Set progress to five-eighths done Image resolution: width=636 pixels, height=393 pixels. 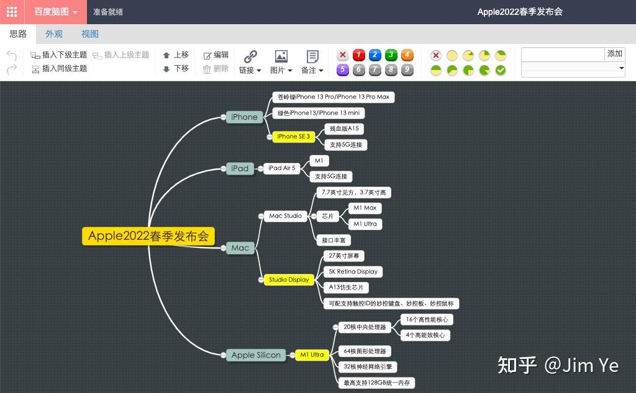click(452, 71)
